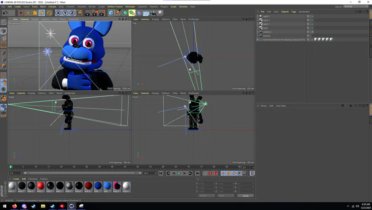Open the Script menu
Viewport: 372px width, 210px height.
[174, 7]
